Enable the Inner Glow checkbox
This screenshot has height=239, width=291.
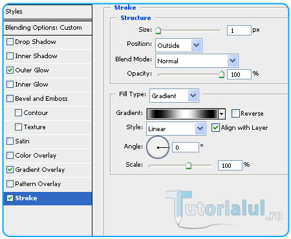[x=10, y=84]
